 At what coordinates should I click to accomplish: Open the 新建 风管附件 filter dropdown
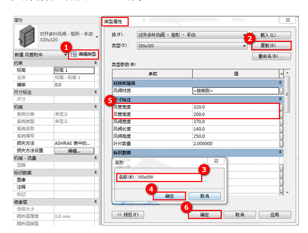click(65, 55)
